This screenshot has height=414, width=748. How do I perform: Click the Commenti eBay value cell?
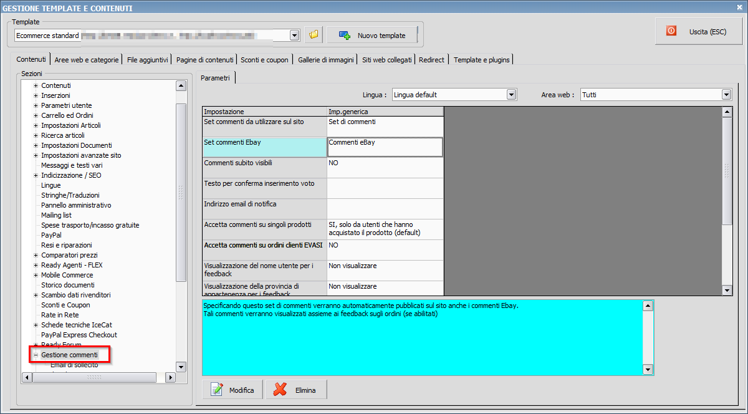pyautogui.click(x=385, y=147)
